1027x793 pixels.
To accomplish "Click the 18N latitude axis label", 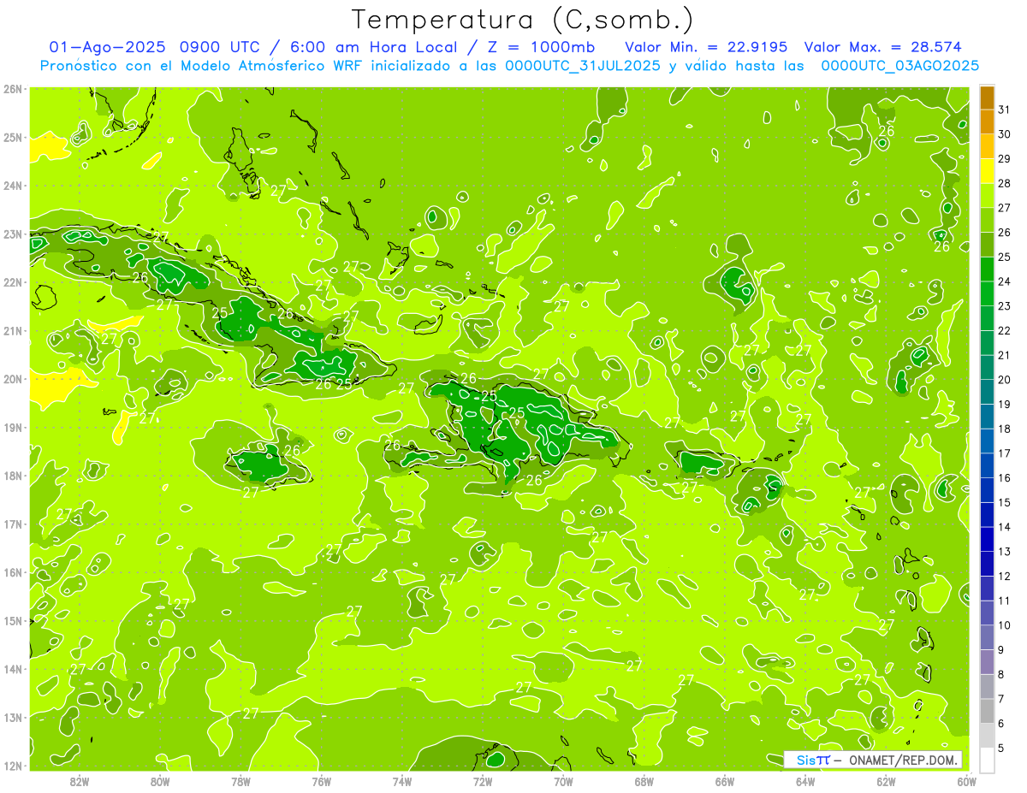I will (12, 476).
